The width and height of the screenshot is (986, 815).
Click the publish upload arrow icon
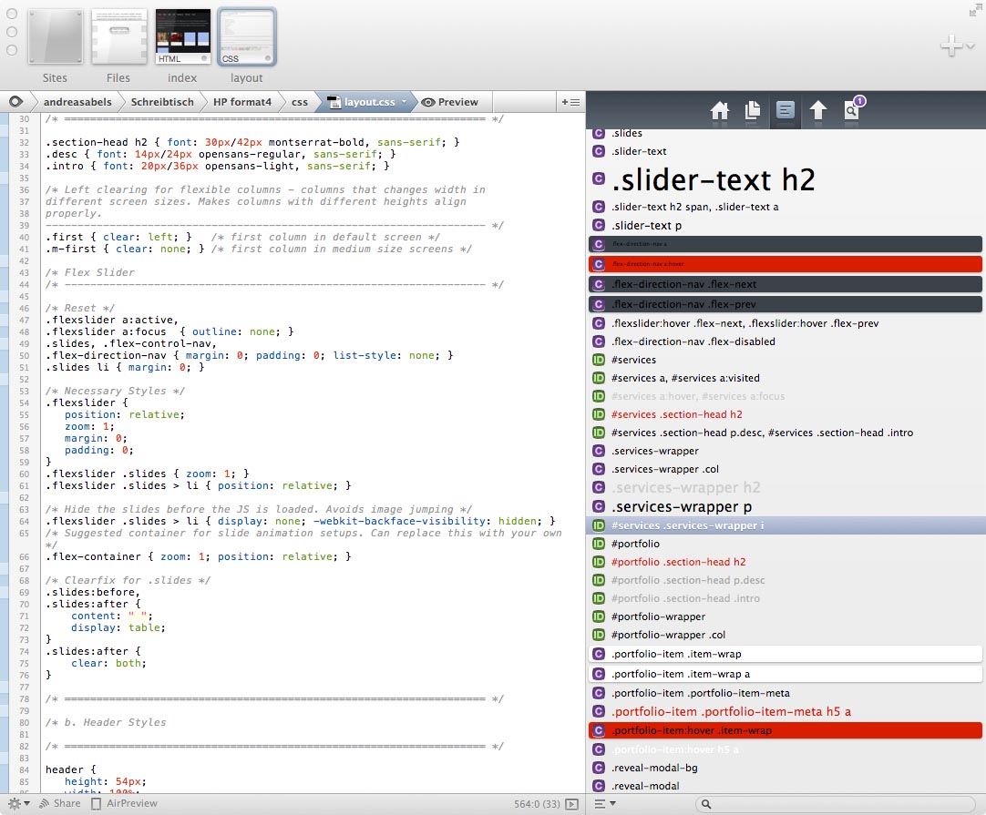pos(818,111)
